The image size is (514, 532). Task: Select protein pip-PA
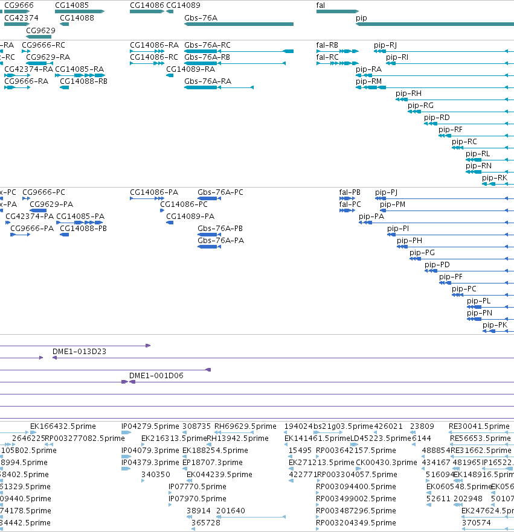371,217
